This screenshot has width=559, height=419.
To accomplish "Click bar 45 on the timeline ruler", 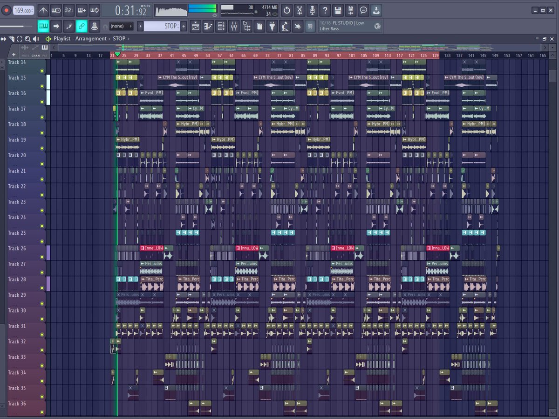I will coord(184,56).
